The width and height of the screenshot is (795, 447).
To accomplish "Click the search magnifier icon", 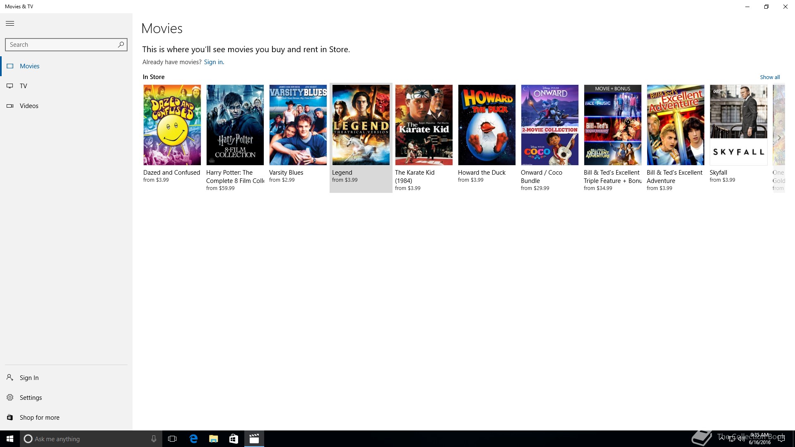I will 121,44.
